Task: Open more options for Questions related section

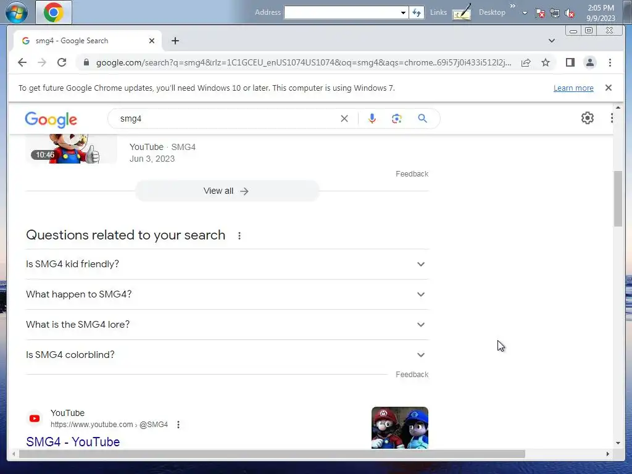Action: (x=239, y=236)
